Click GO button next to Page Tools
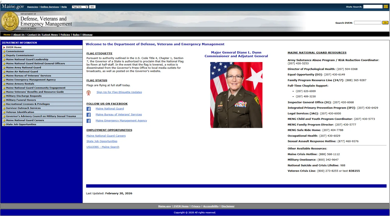 click(92, 7)
